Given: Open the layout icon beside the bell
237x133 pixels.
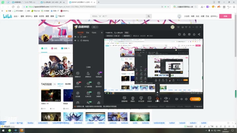Looking at the screenshot, I should [x=189, y=34].
